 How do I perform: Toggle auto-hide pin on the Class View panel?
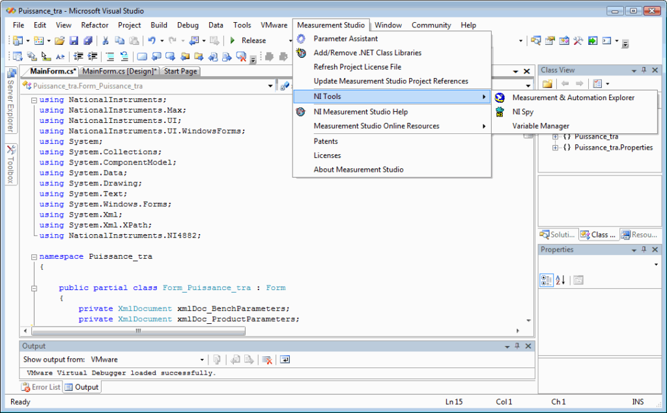click(644, 70)
